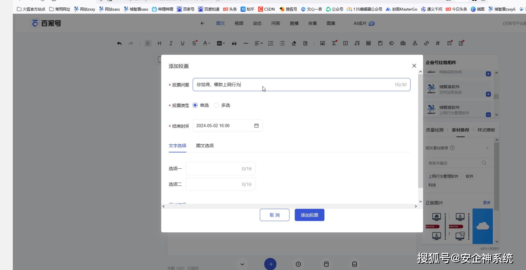
Task: Open 图文 content type tab
Action: (x=221, y=23)
